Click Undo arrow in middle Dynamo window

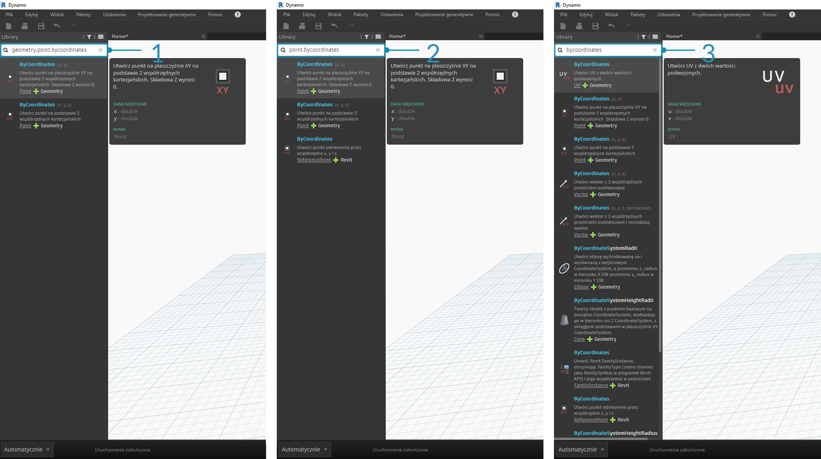[334, 26]
